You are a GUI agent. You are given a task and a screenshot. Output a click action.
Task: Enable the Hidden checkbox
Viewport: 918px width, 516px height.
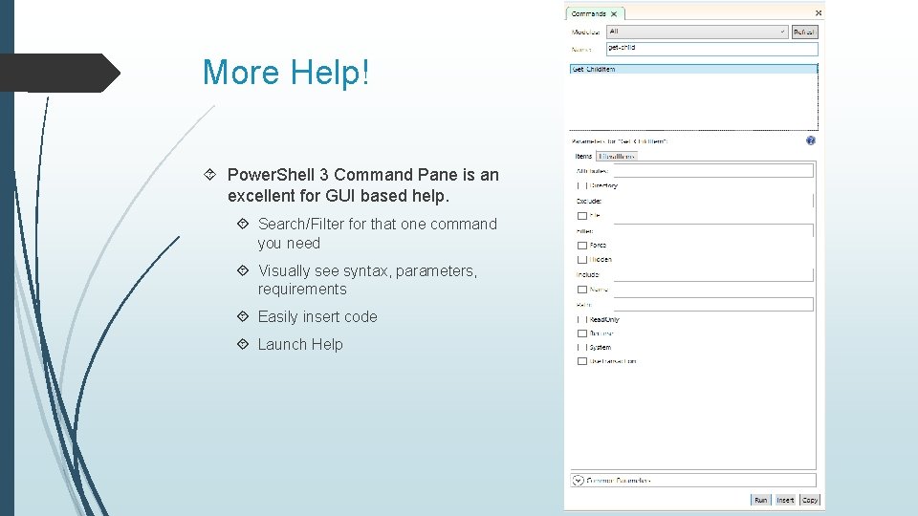[582, 260]
